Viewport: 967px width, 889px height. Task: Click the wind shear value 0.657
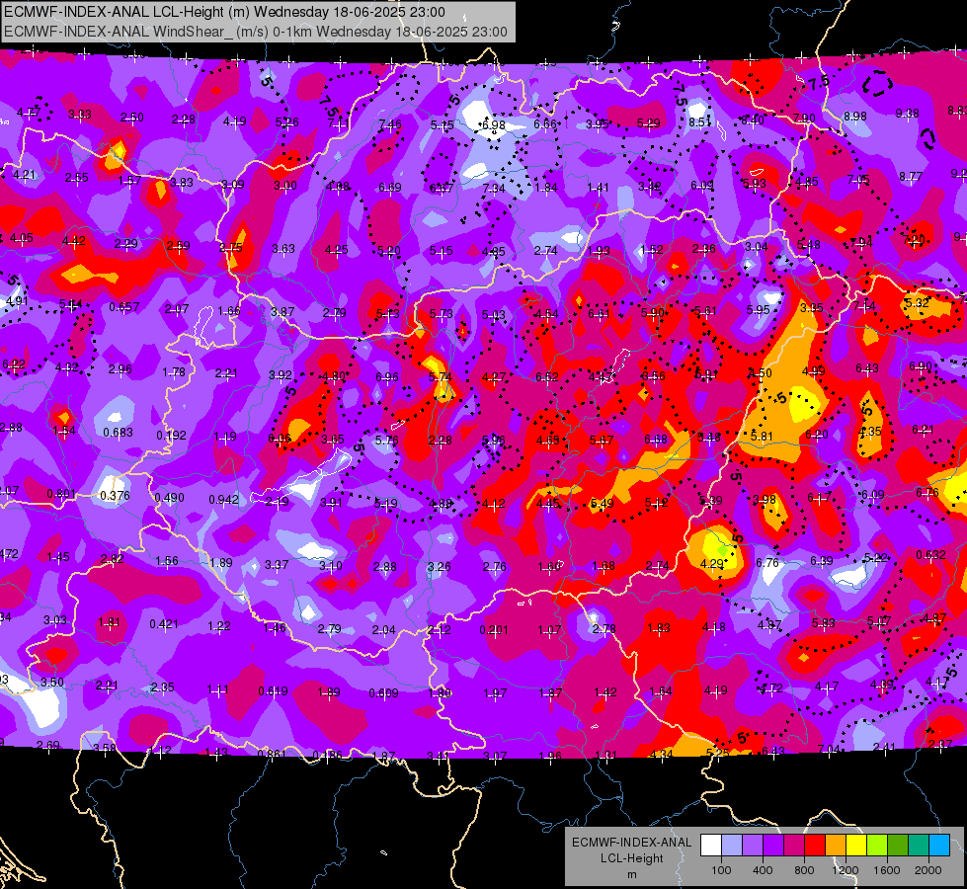point(123,306)
